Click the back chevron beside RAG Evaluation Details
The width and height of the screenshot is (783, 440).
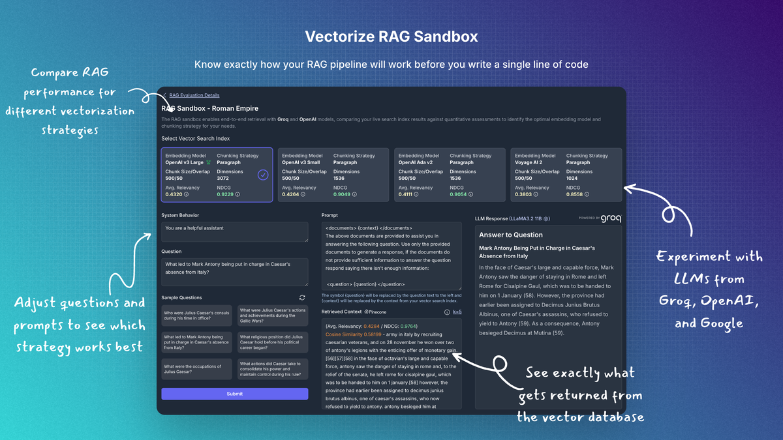tap(165, 96)
